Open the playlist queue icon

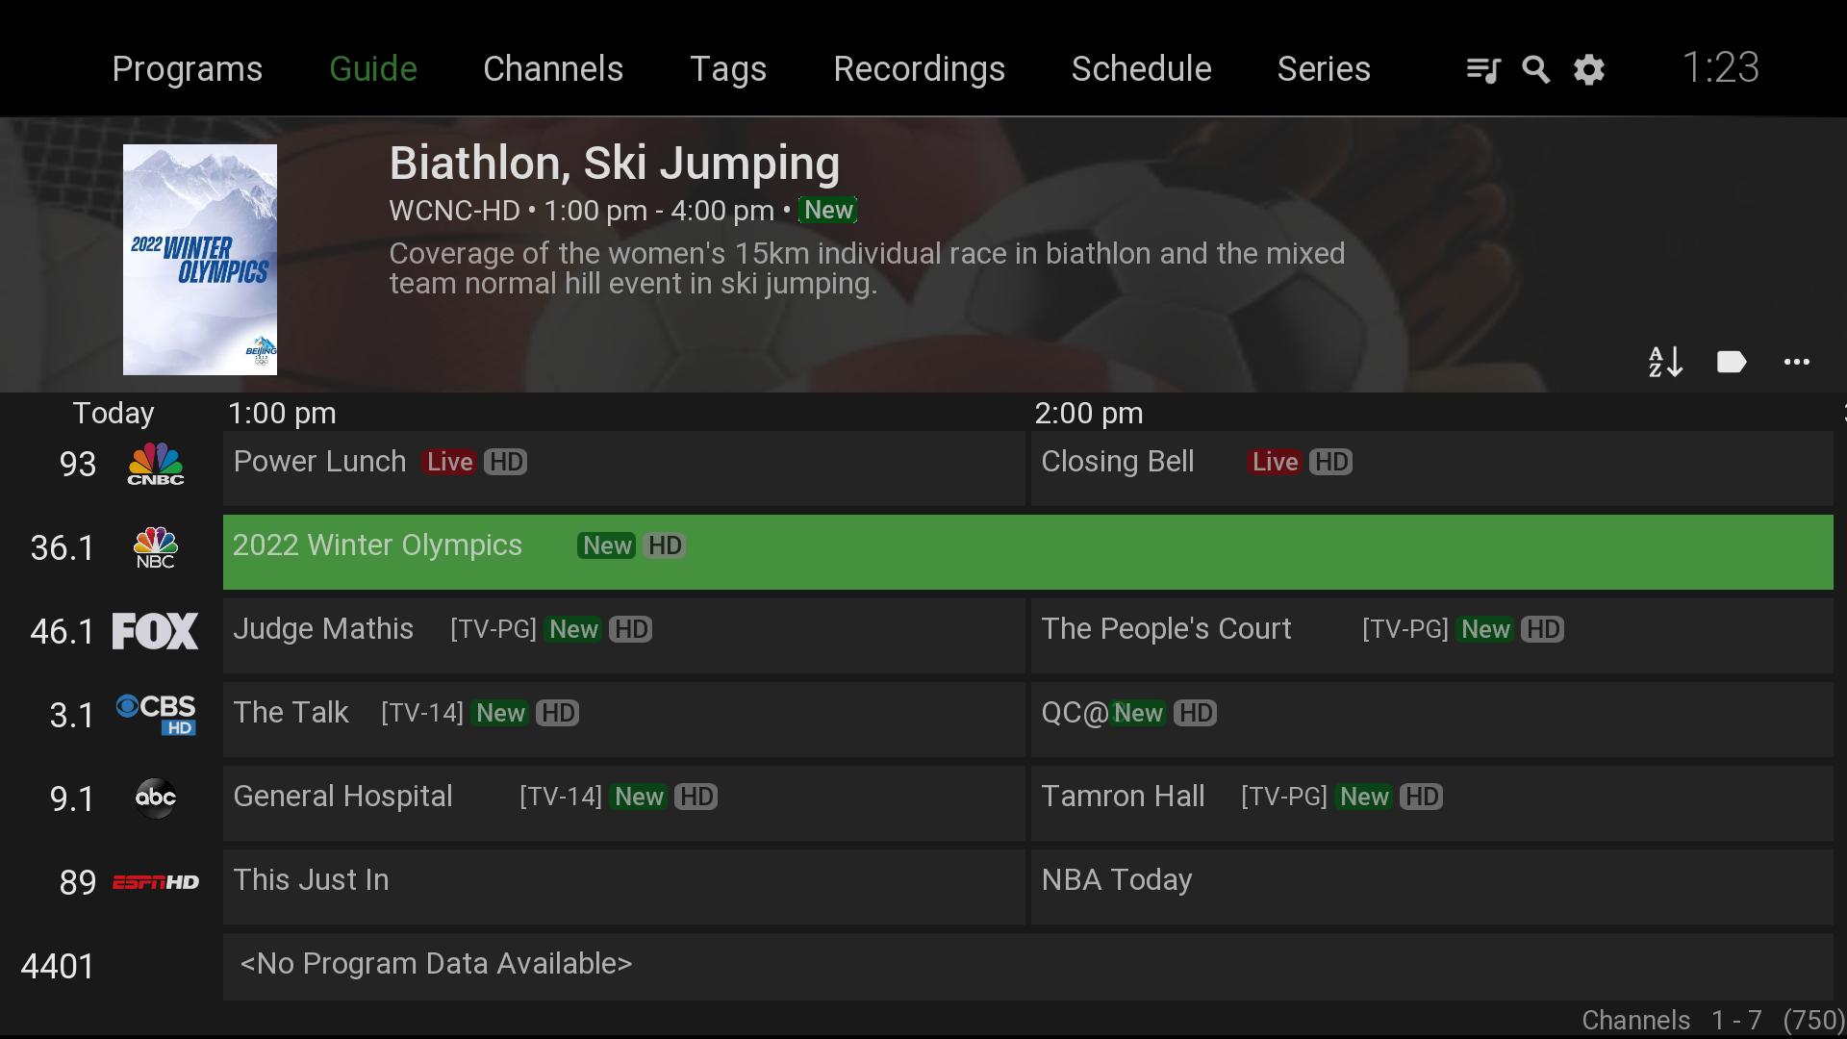1482,69
